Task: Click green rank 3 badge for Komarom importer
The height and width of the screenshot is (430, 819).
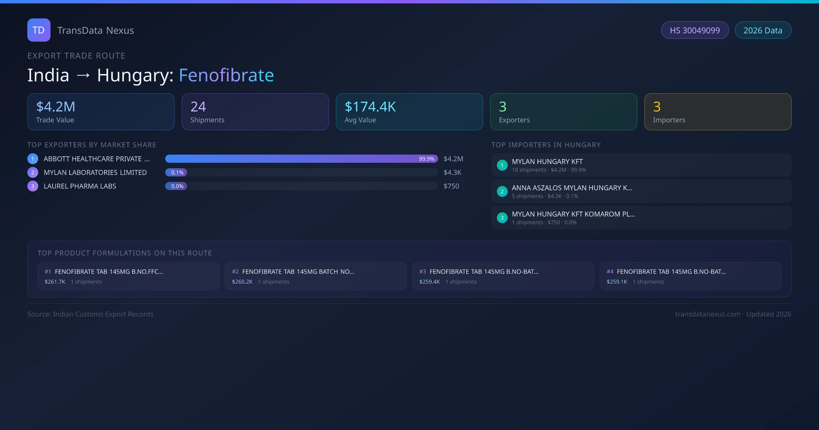Action: (502, 218)
